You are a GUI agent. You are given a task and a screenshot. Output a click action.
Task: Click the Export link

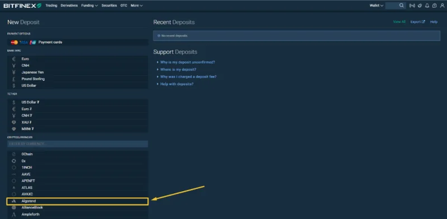tap(417, 22)
